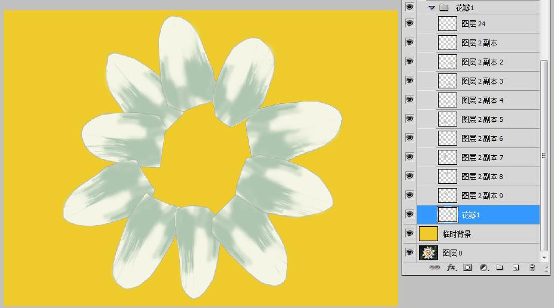The width and height of the screenshot is (554, 308).
Task: Toggle visibility of 临时背景 layer
Action: point(409,233)
